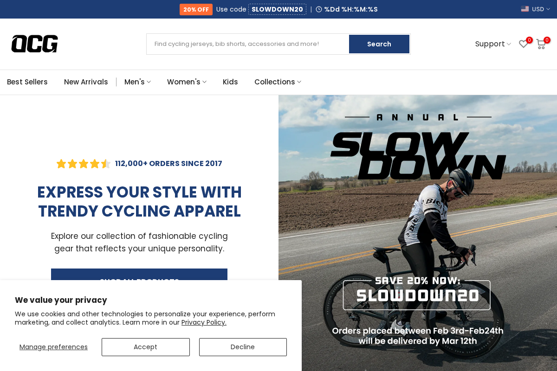Click the Search button
The width and height of the screenshot is (557, 371).
[x=379, y=44]
